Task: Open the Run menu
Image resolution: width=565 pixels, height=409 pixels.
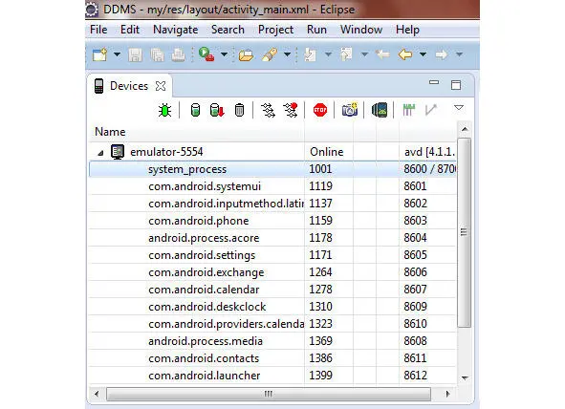Action: (x=316, y=30)
